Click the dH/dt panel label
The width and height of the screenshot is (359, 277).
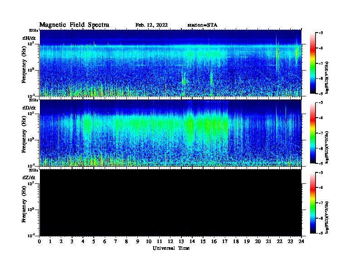pyautogui.click(x=29, y=38)
